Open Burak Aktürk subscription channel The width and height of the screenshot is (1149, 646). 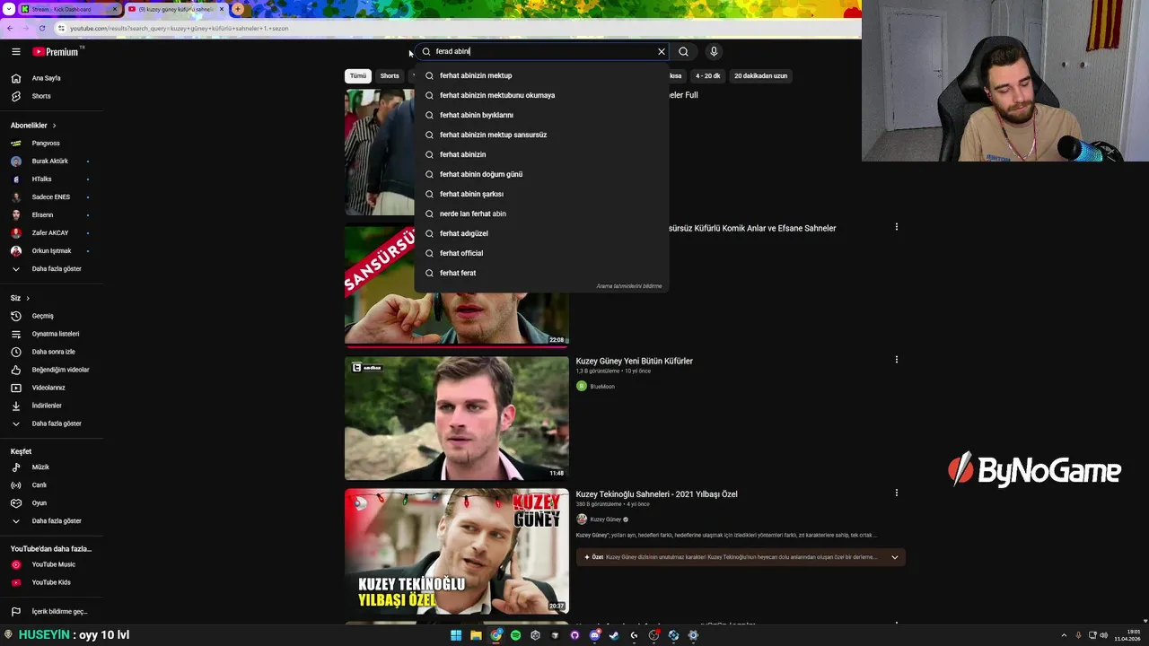coord(52,161)
